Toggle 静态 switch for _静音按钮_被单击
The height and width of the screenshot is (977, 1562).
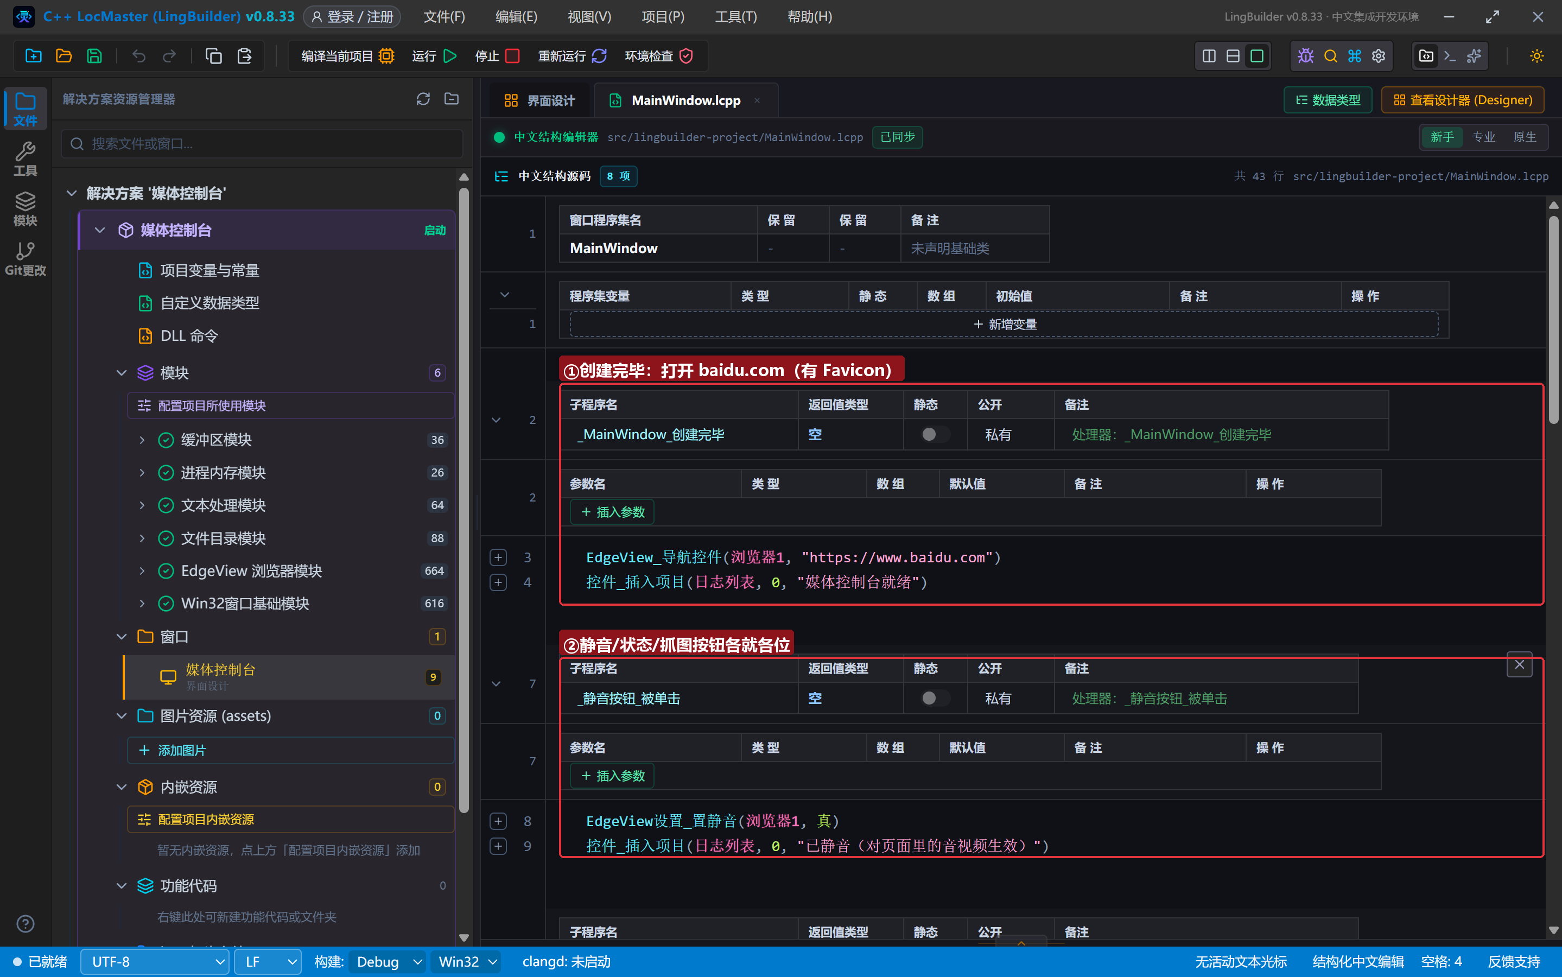(x=935, y=698)
